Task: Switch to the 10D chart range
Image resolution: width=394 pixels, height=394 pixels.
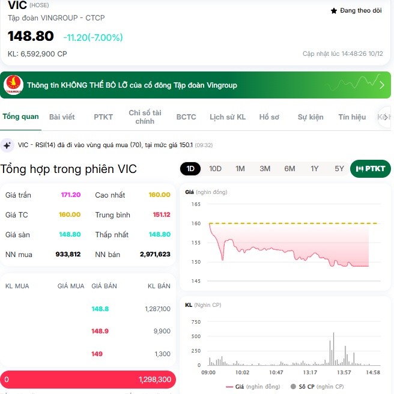Action: [215, 169]
